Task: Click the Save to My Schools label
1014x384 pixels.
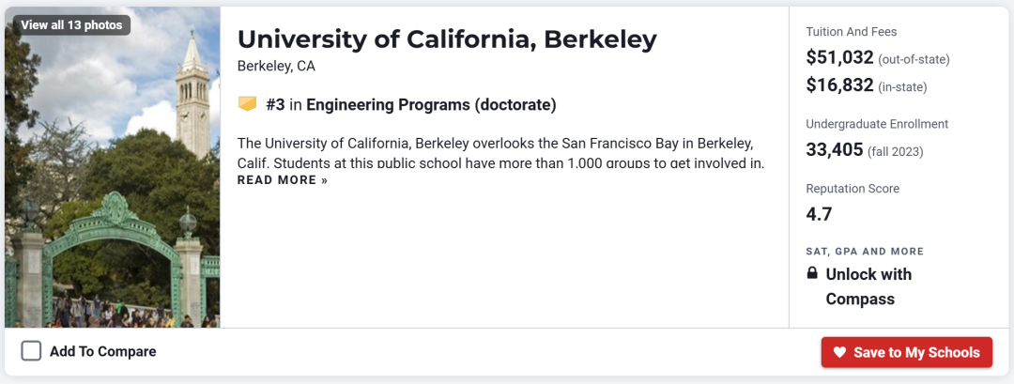Action: click(916, 352)
